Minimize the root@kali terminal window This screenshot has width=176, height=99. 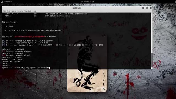click(x=143, y=8)
